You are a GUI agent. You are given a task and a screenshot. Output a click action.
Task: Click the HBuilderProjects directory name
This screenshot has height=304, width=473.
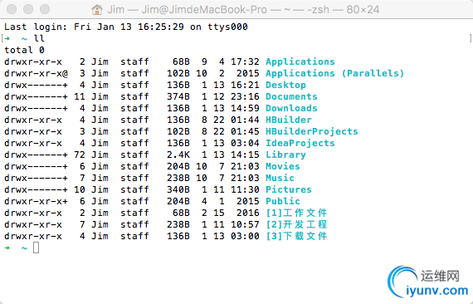click(312, 131)
